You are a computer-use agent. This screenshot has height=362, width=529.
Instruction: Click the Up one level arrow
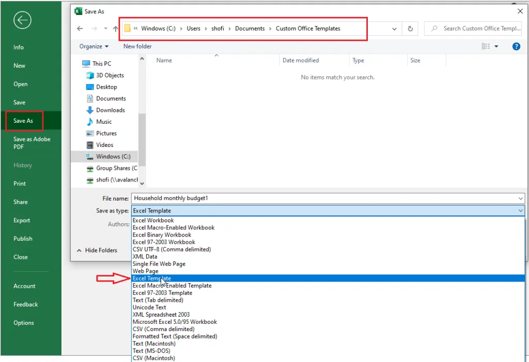coord(116,29)
